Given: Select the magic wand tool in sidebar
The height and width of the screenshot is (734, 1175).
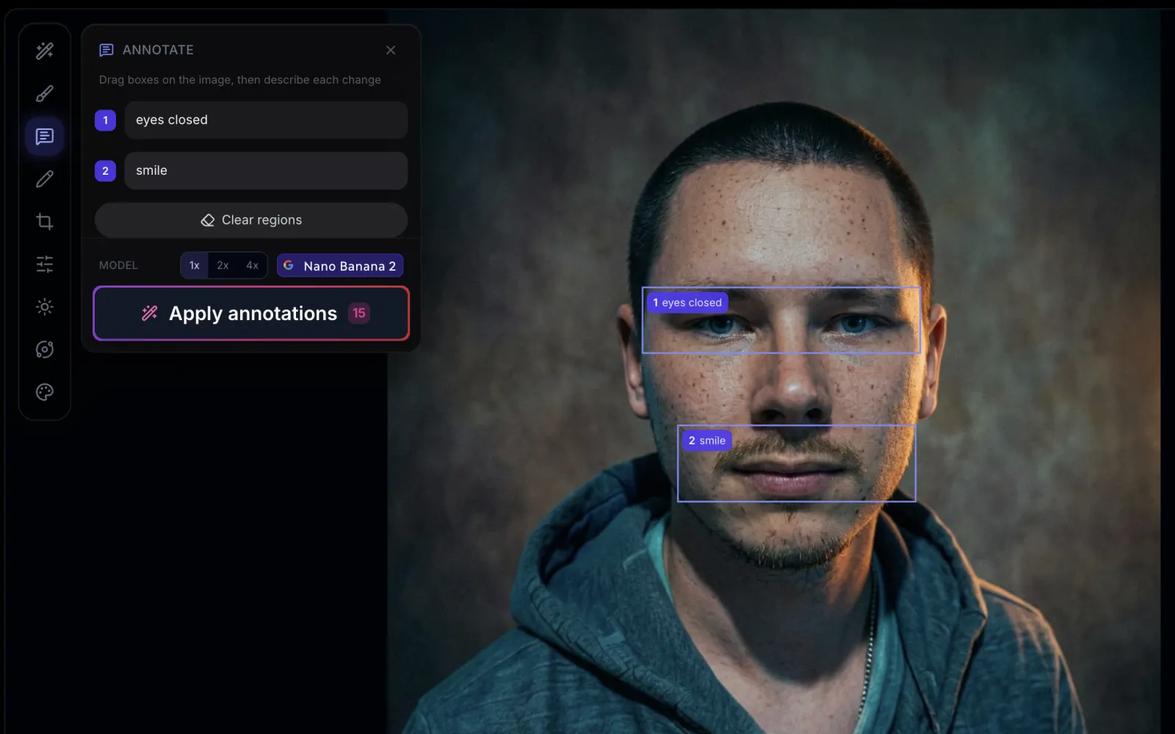Looking at the screenshot, I should coord(45,51).
